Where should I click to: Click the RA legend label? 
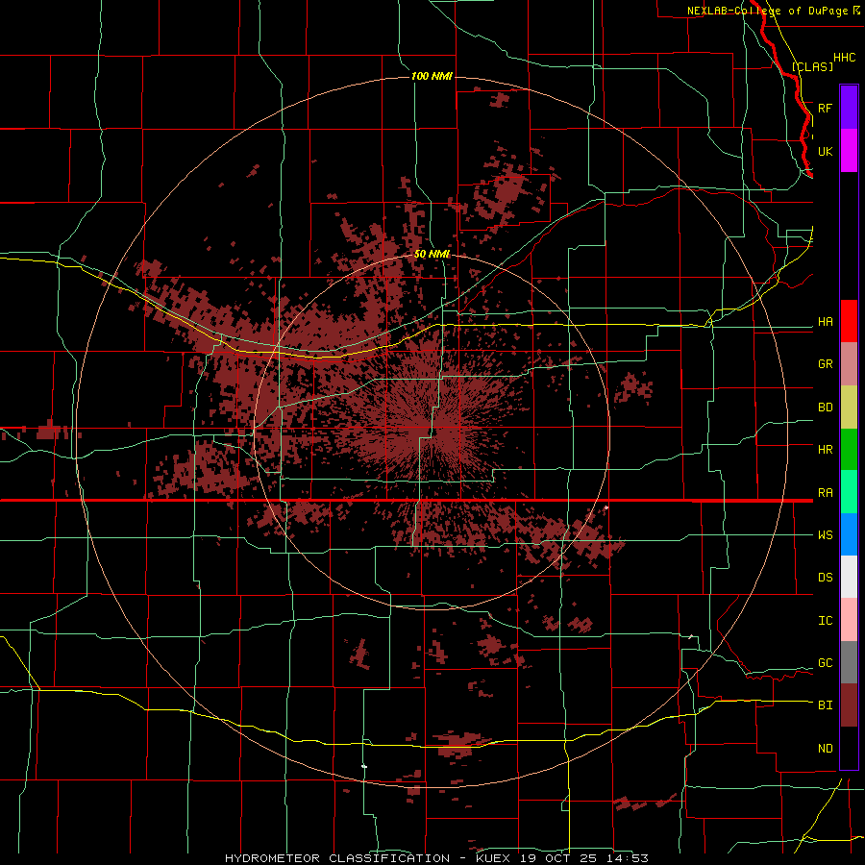(825, 493)
